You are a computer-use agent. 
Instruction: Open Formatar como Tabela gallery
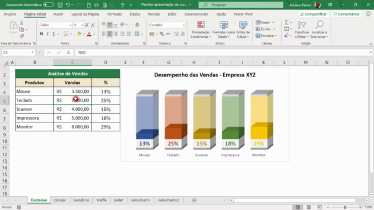[223, 30]
